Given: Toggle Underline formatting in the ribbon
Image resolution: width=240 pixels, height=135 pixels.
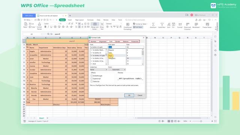Looking at the screenshot, I should (51, 27).
